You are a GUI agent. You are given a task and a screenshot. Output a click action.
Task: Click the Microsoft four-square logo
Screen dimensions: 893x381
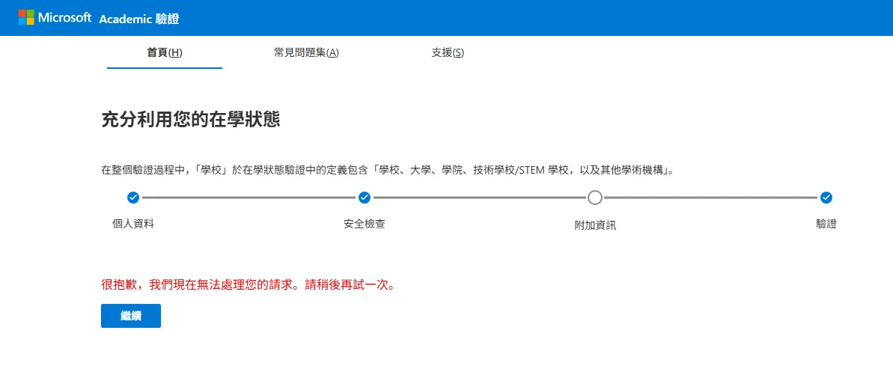click(26, 17)
